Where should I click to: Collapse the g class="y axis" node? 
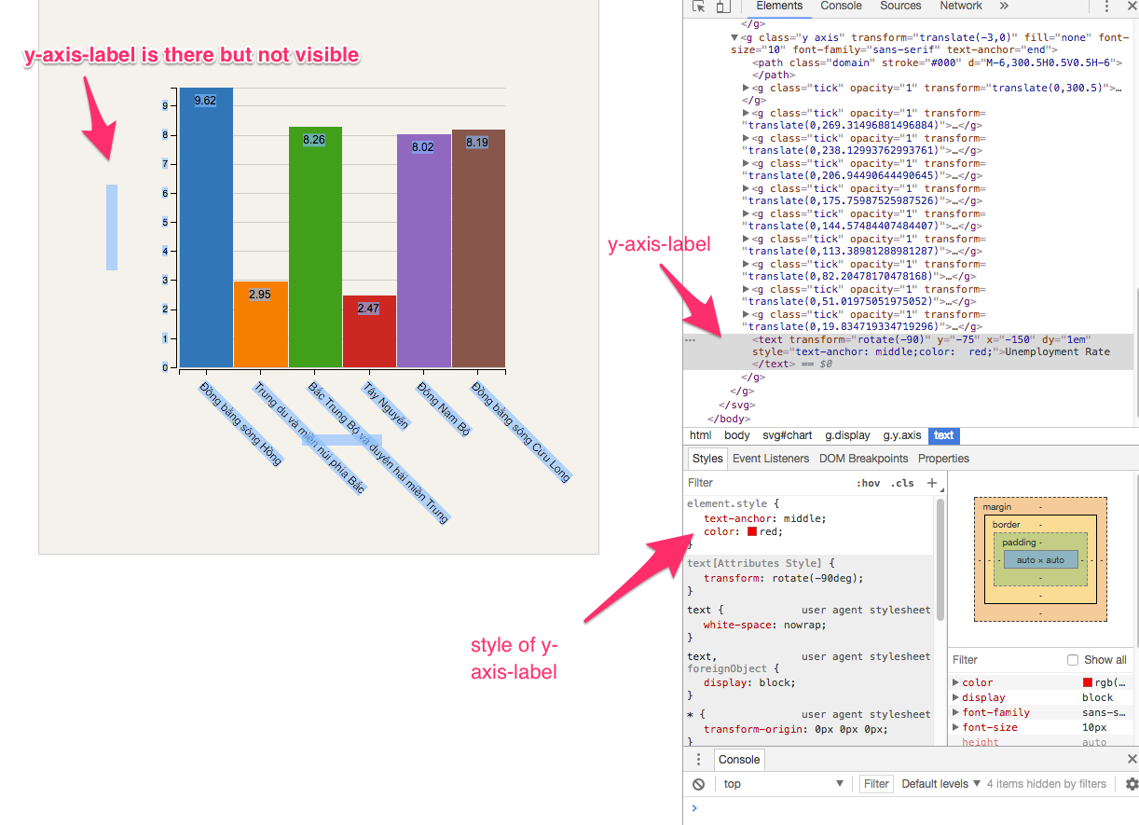734,37
